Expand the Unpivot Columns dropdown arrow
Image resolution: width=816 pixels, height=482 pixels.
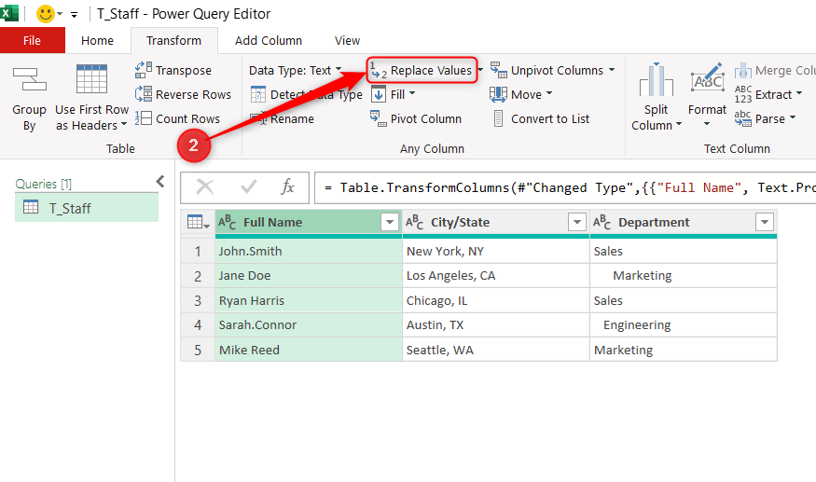click(x=612, y=70)
